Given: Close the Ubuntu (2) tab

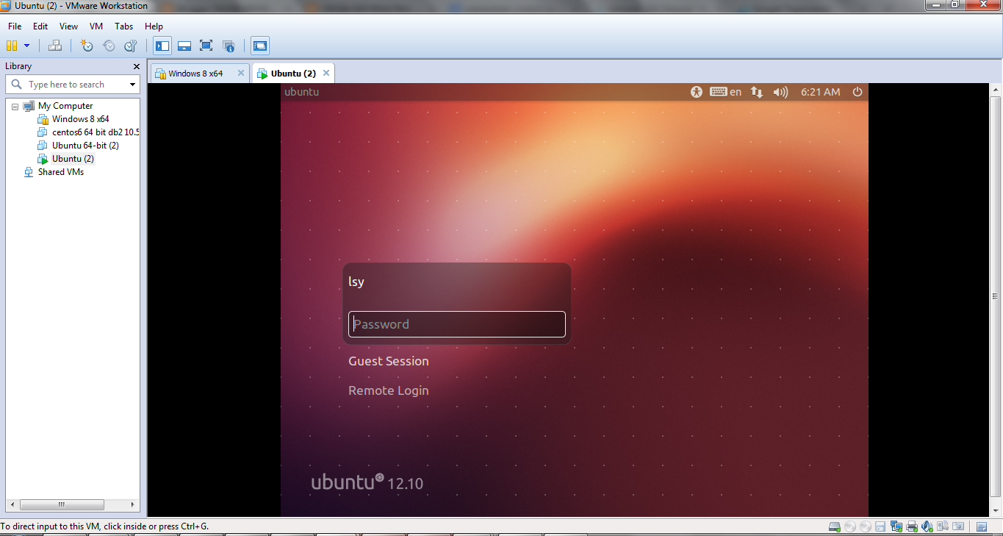Looking at the screenshot, I should click(x=326, y=74).
